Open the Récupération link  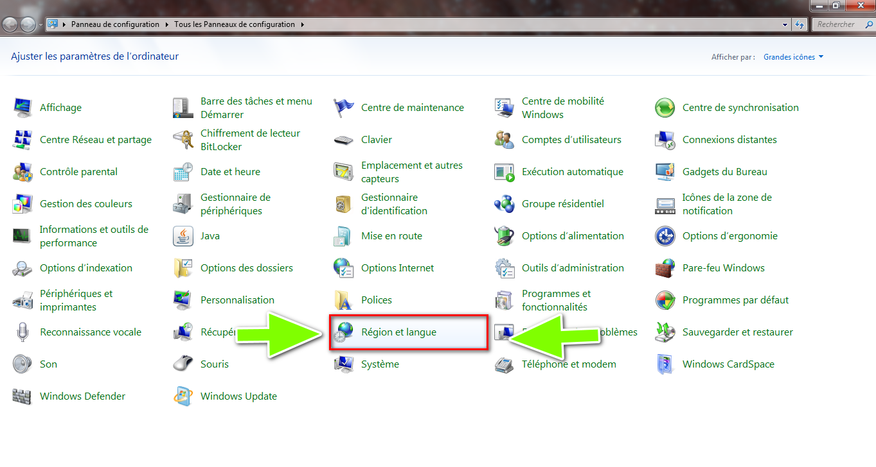click(219, 332)
